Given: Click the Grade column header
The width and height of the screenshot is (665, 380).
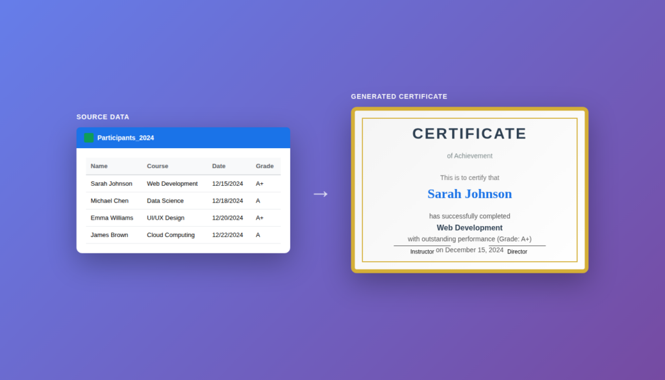Looking at the screenshot, I should pyautogui.click(x=264, y=166).
